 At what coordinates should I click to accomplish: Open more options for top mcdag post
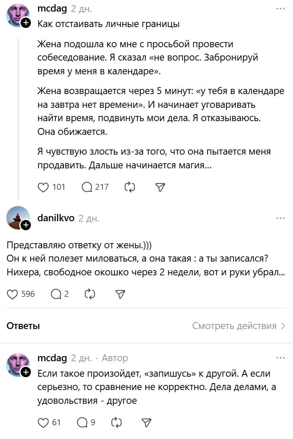click(281, 9)
